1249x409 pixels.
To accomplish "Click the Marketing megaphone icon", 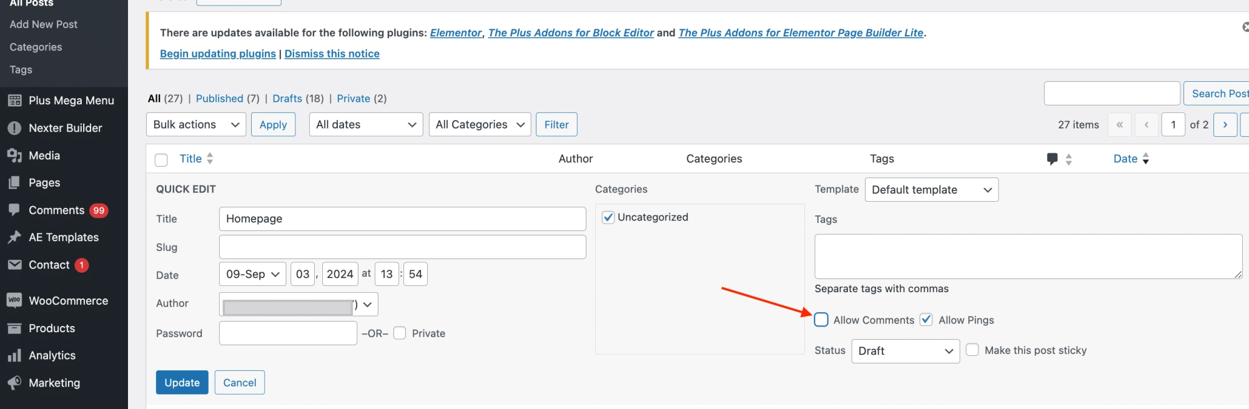I will tap(14, 383).
